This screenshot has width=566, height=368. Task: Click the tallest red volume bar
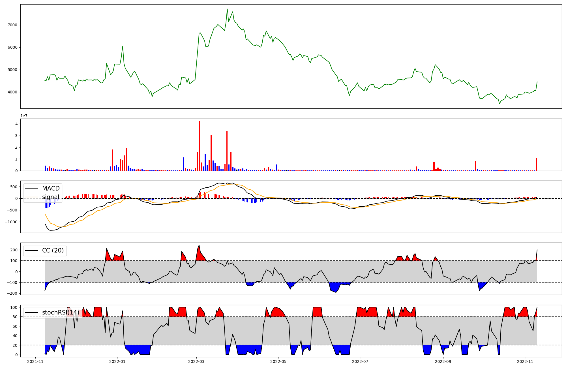point(199,146)
